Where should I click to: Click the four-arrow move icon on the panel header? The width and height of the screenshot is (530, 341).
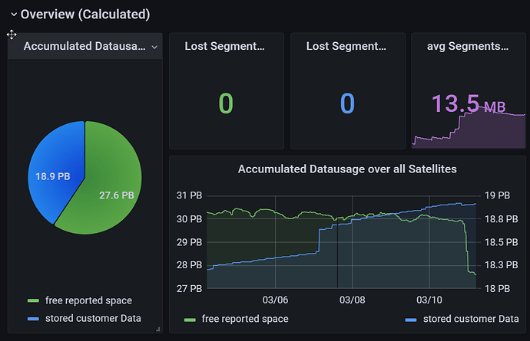[x=12, y=34]
